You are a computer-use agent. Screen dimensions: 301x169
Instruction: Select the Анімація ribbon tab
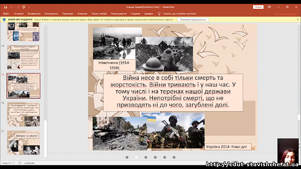pos(82,14)
